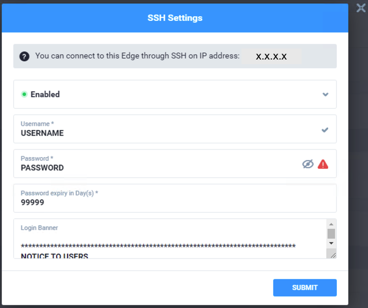This screenshot has height=308, width=368.
Task: Click the Login Banner scrollbar thumb
Action: pos(331,233)
